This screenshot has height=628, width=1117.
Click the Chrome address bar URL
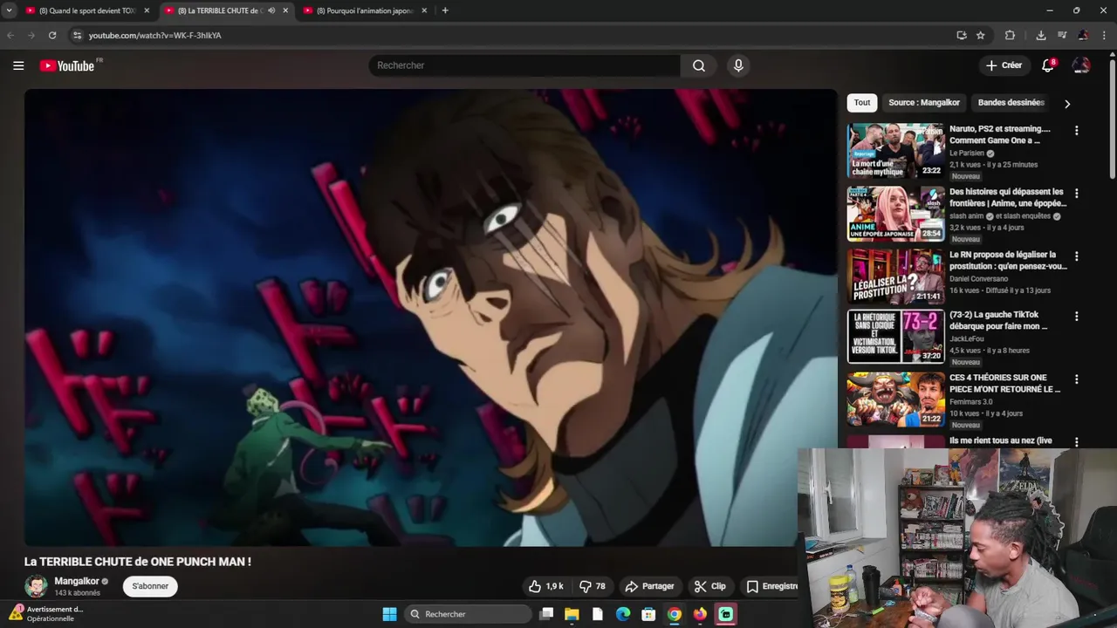(x=154, y=35)
